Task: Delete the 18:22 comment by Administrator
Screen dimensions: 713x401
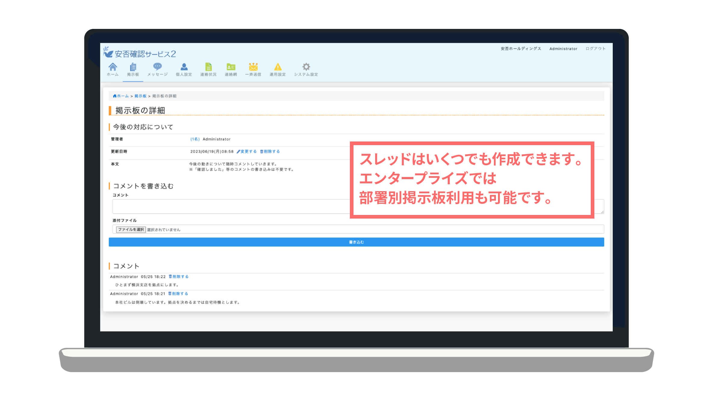Action: tap(178, 276)
